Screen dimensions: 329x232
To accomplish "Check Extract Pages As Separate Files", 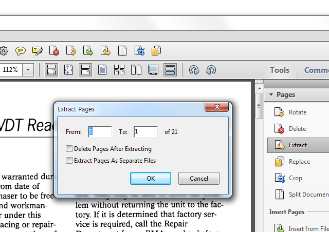I will tap(69, 160).
